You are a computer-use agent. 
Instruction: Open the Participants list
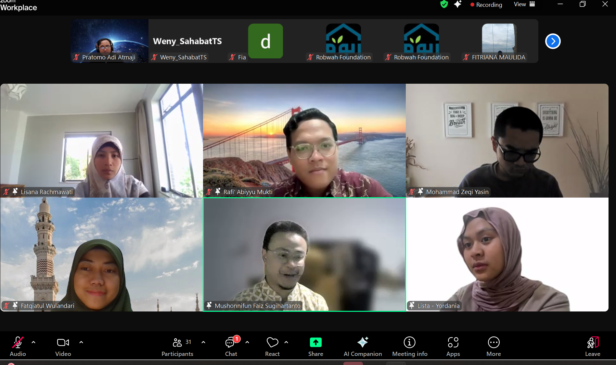[177, 346]
